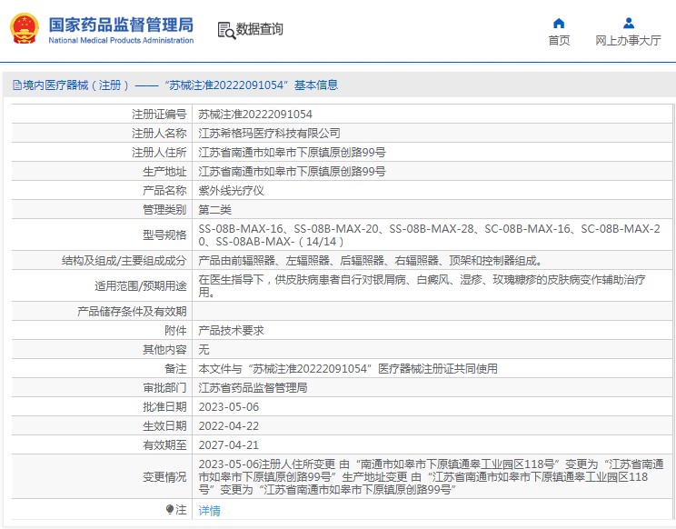
Task: Select the 适用范围/预期用途 label
Action: [141, 285]
